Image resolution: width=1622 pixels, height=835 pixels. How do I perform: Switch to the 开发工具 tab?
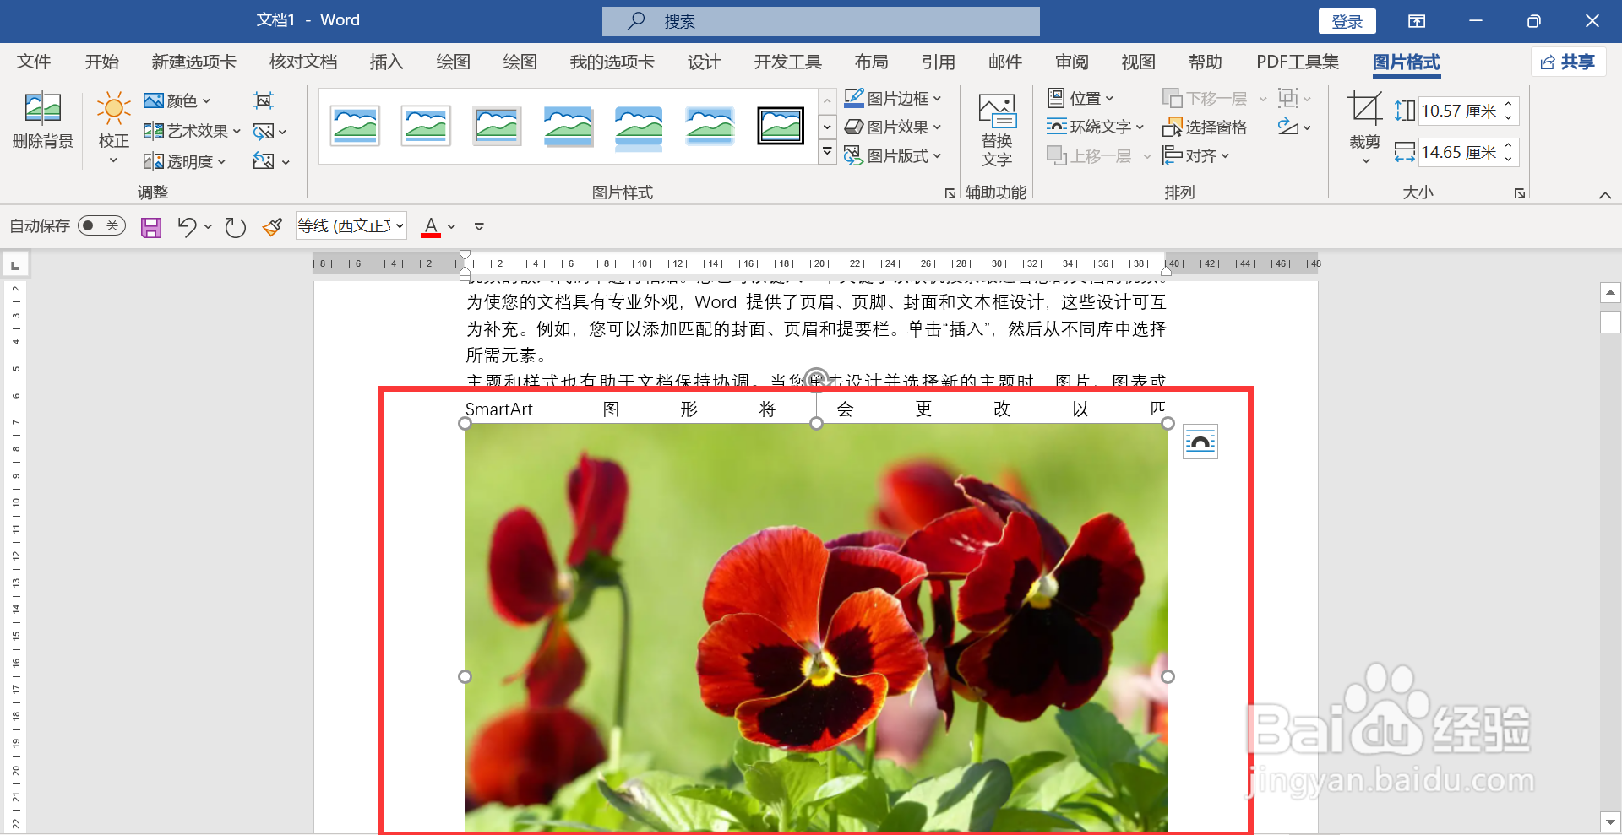pos(787,62)
